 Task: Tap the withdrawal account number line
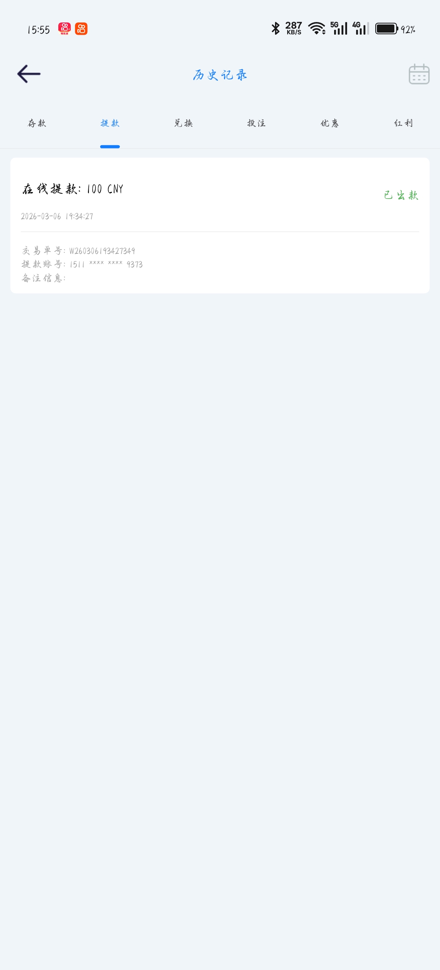tap(82, 264)
